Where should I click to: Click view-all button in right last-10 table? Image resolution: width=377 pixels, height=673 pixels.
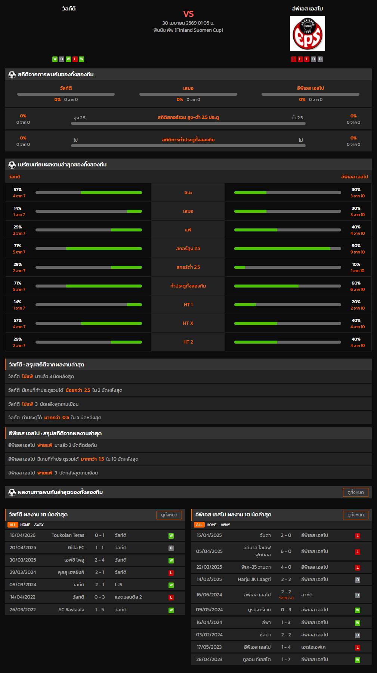pyautogui.click(x=355, y=515)
